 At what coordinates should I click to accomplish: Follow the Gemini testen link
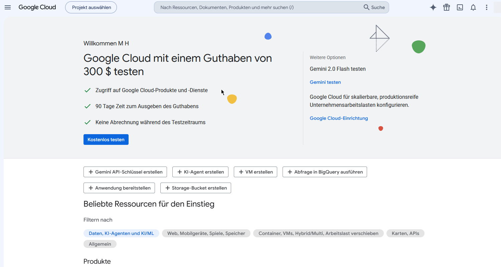pos(325,82)
